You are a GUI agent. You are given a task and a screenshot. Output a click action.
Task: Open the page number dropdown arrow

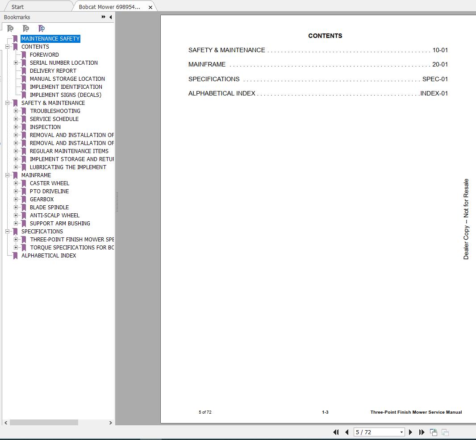coord(401,432)
